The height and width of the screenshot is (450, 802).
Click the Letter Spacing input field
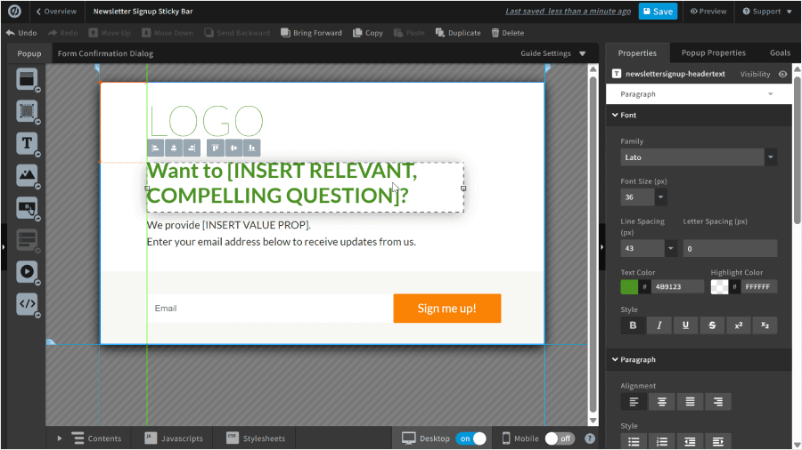coord(730,248)
